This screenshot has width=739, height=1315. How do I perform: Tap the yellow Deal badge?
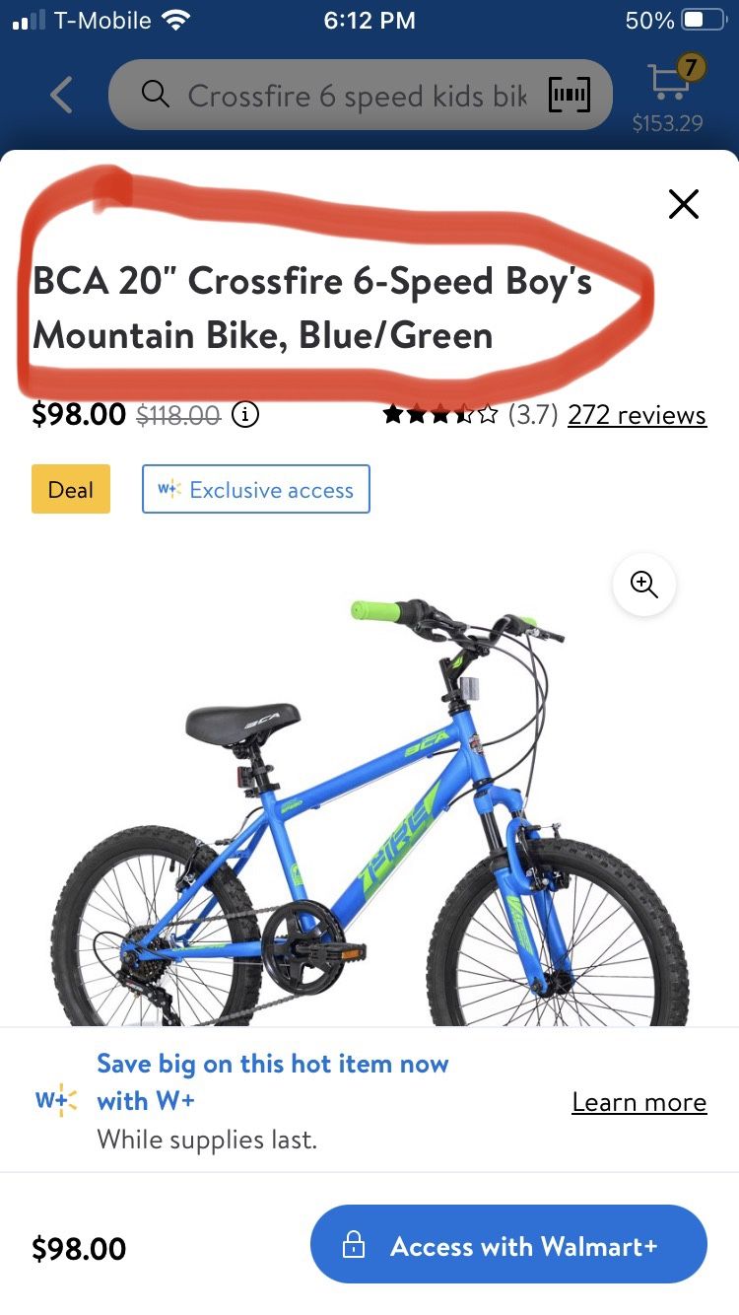point(71,490)
